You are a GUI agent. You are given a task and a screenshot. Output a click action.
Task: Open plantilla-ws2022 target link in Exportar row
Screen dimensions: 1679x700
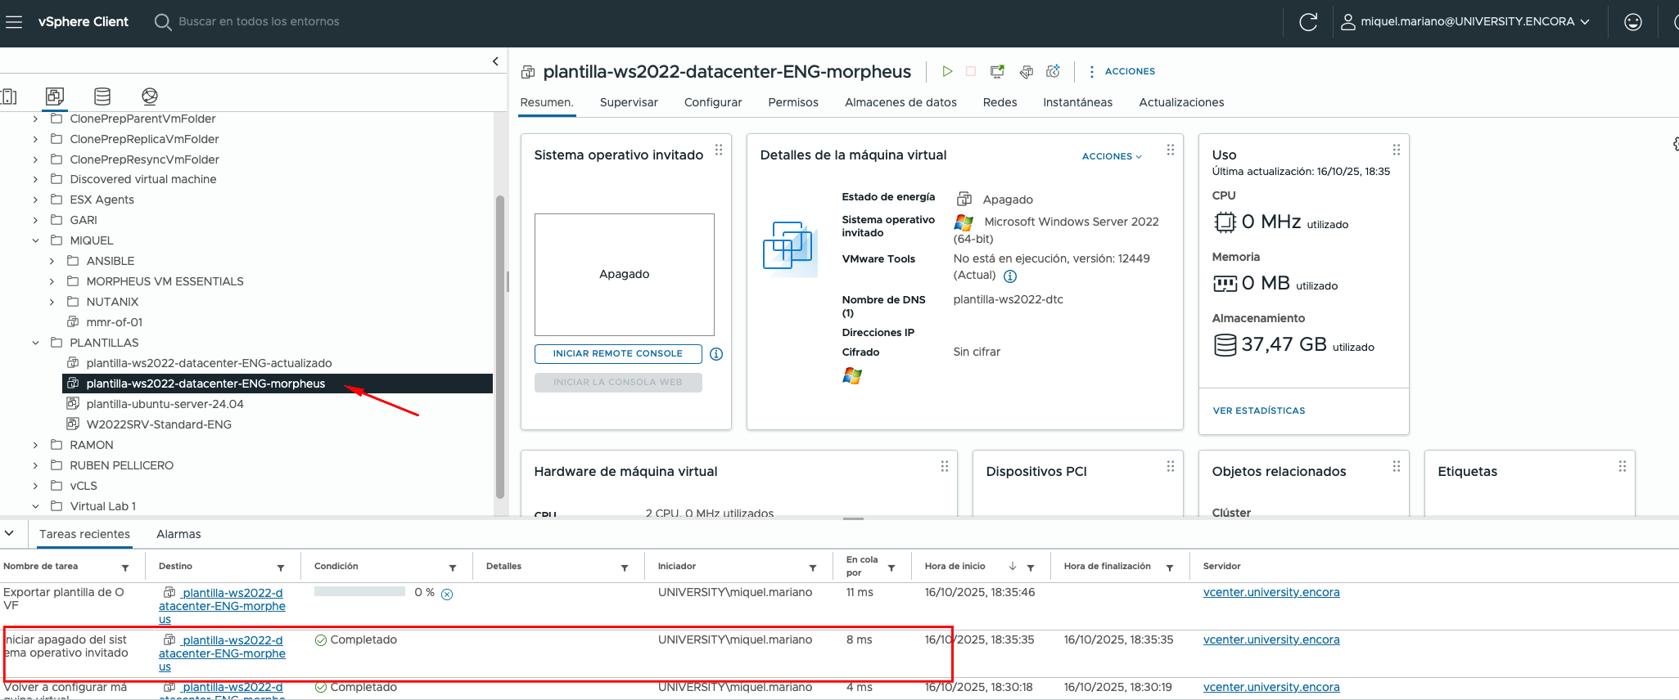pyautogui.click(x=222, y=606)
